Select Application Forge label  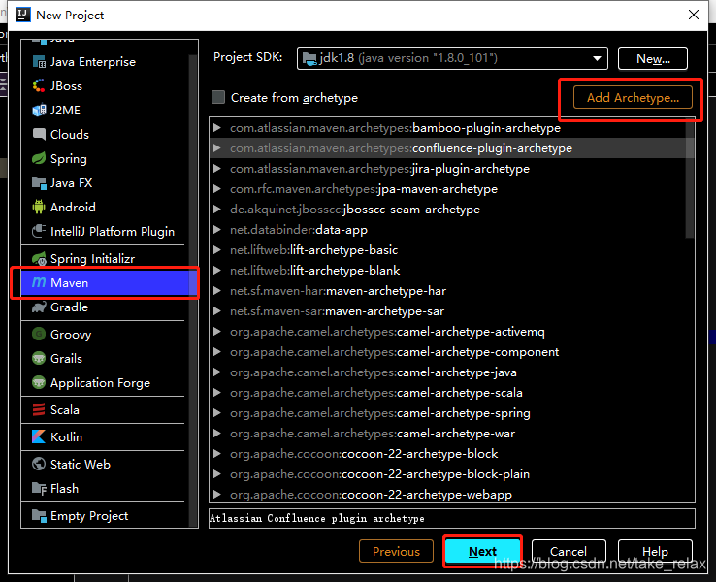[x=101, y=383]
